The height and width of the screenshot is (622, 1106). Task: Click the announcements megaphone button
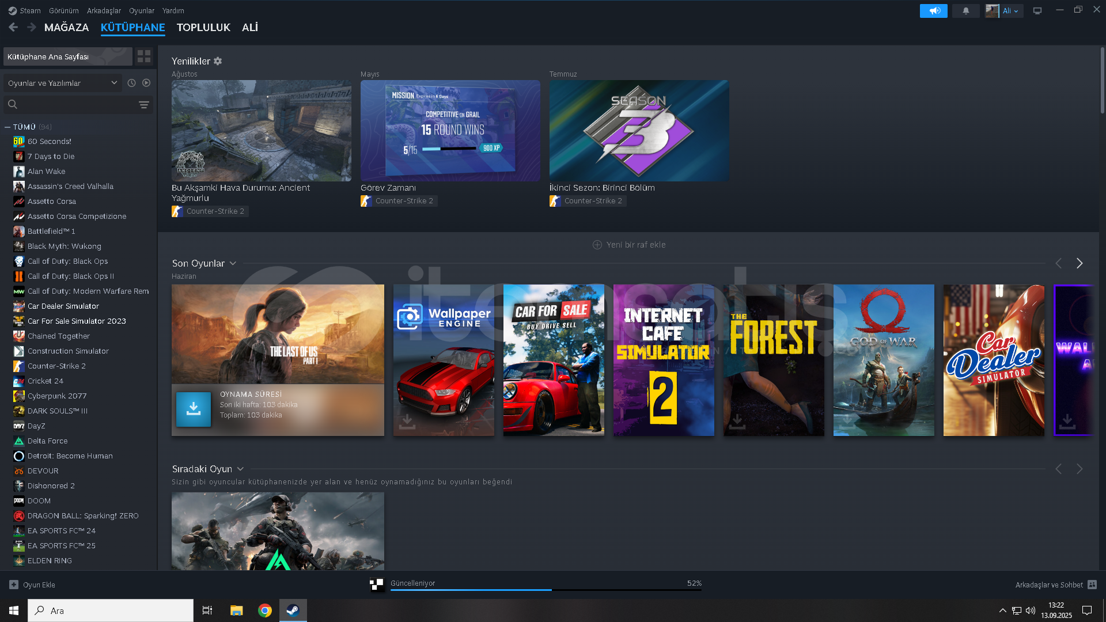pyautogui.click(x=933, y=11)
